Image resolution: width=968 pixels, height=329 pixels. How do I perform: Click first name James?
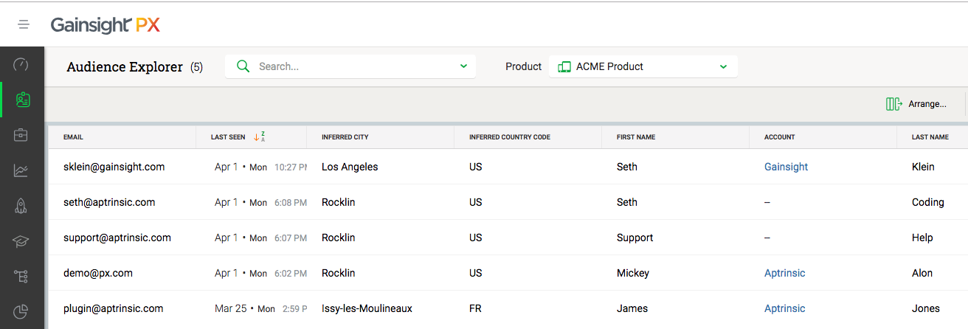tap(632, 308)
